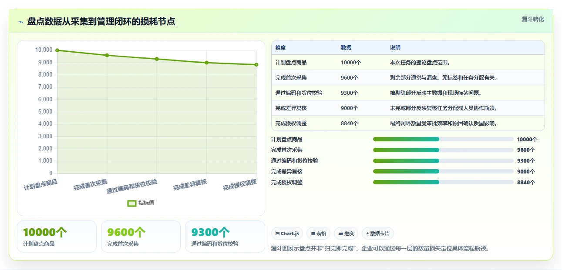Click the lightning icon beside the card title

point(20,22)
